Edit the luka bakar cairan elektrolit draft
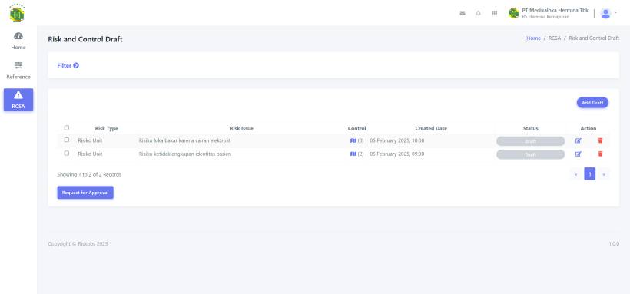This screenshot has width=630, height=294. (579, 140)
